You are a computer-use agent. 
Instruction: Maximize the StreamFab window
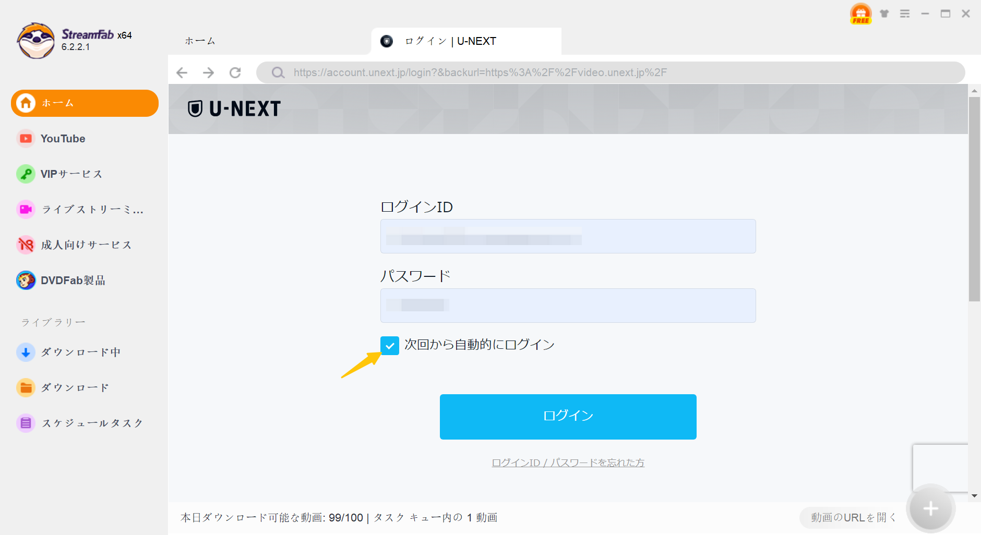(x=946, y=14)
